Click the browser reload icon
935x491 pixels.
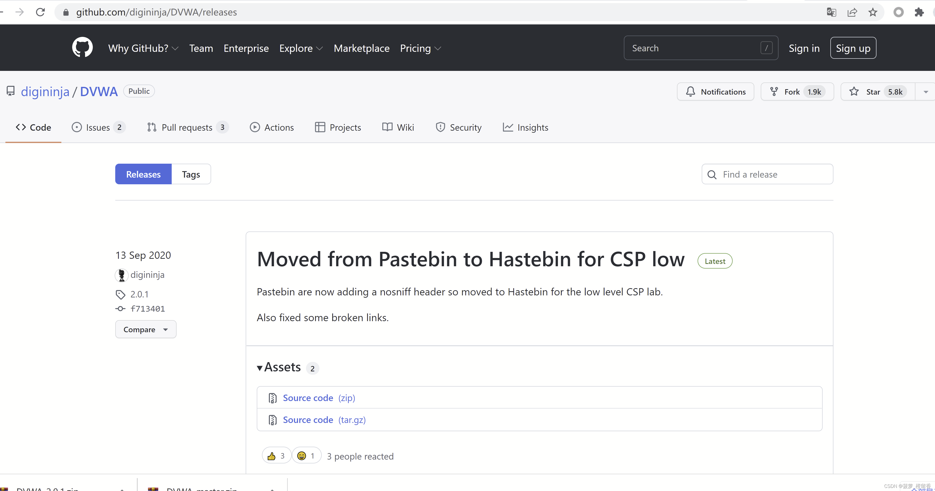40,12
